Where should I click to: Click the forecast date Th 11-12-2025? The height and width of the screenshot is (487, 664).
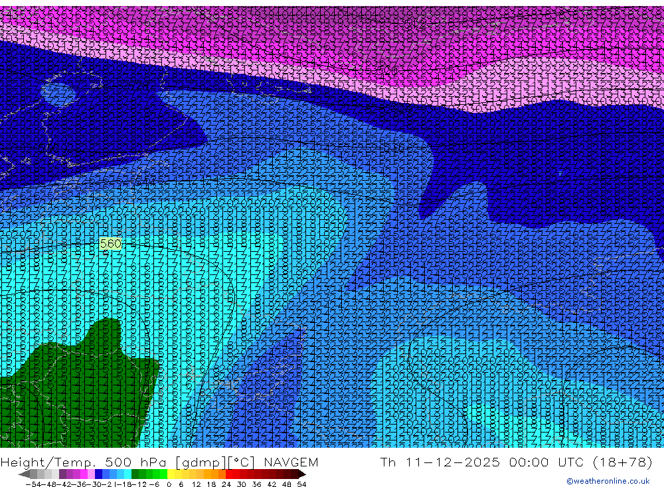(440, 462)
